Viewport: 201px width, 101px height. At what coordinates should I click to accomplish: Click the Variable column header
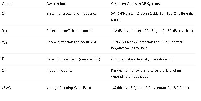(x=8, y=4)
